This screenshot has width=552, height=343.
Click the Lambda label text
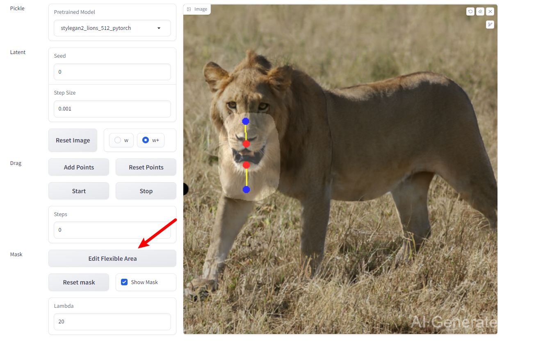pos(64,306)
